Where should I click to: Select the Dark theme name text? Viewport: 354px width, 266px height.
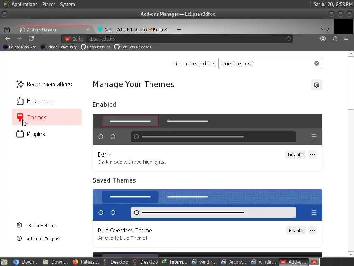(x=103, y=154)
